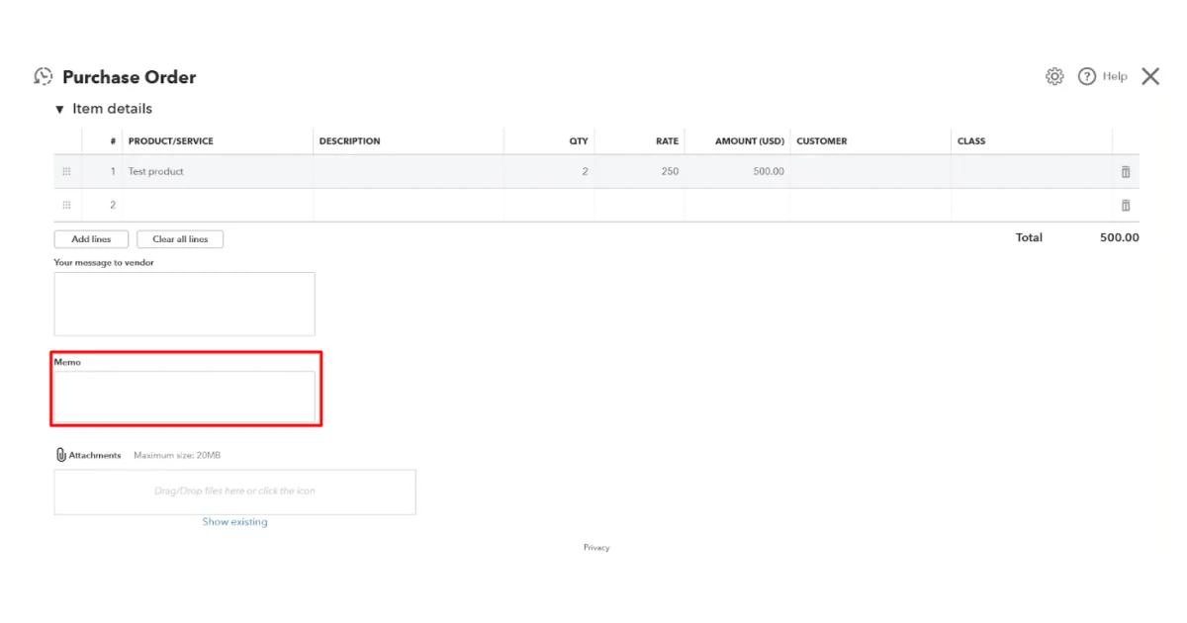This screenshot has height=623, width=1187.
Task: Close the Purchase Order window
Action: click(1150, 76)
